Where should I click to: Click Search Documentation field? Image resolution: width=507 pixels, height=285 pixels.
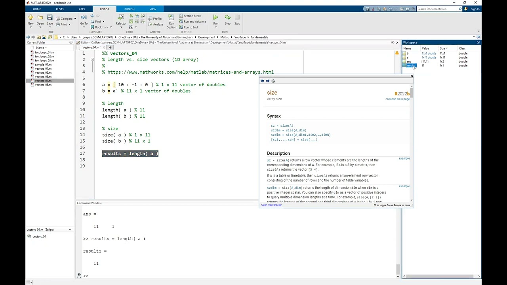pos(437,9)
